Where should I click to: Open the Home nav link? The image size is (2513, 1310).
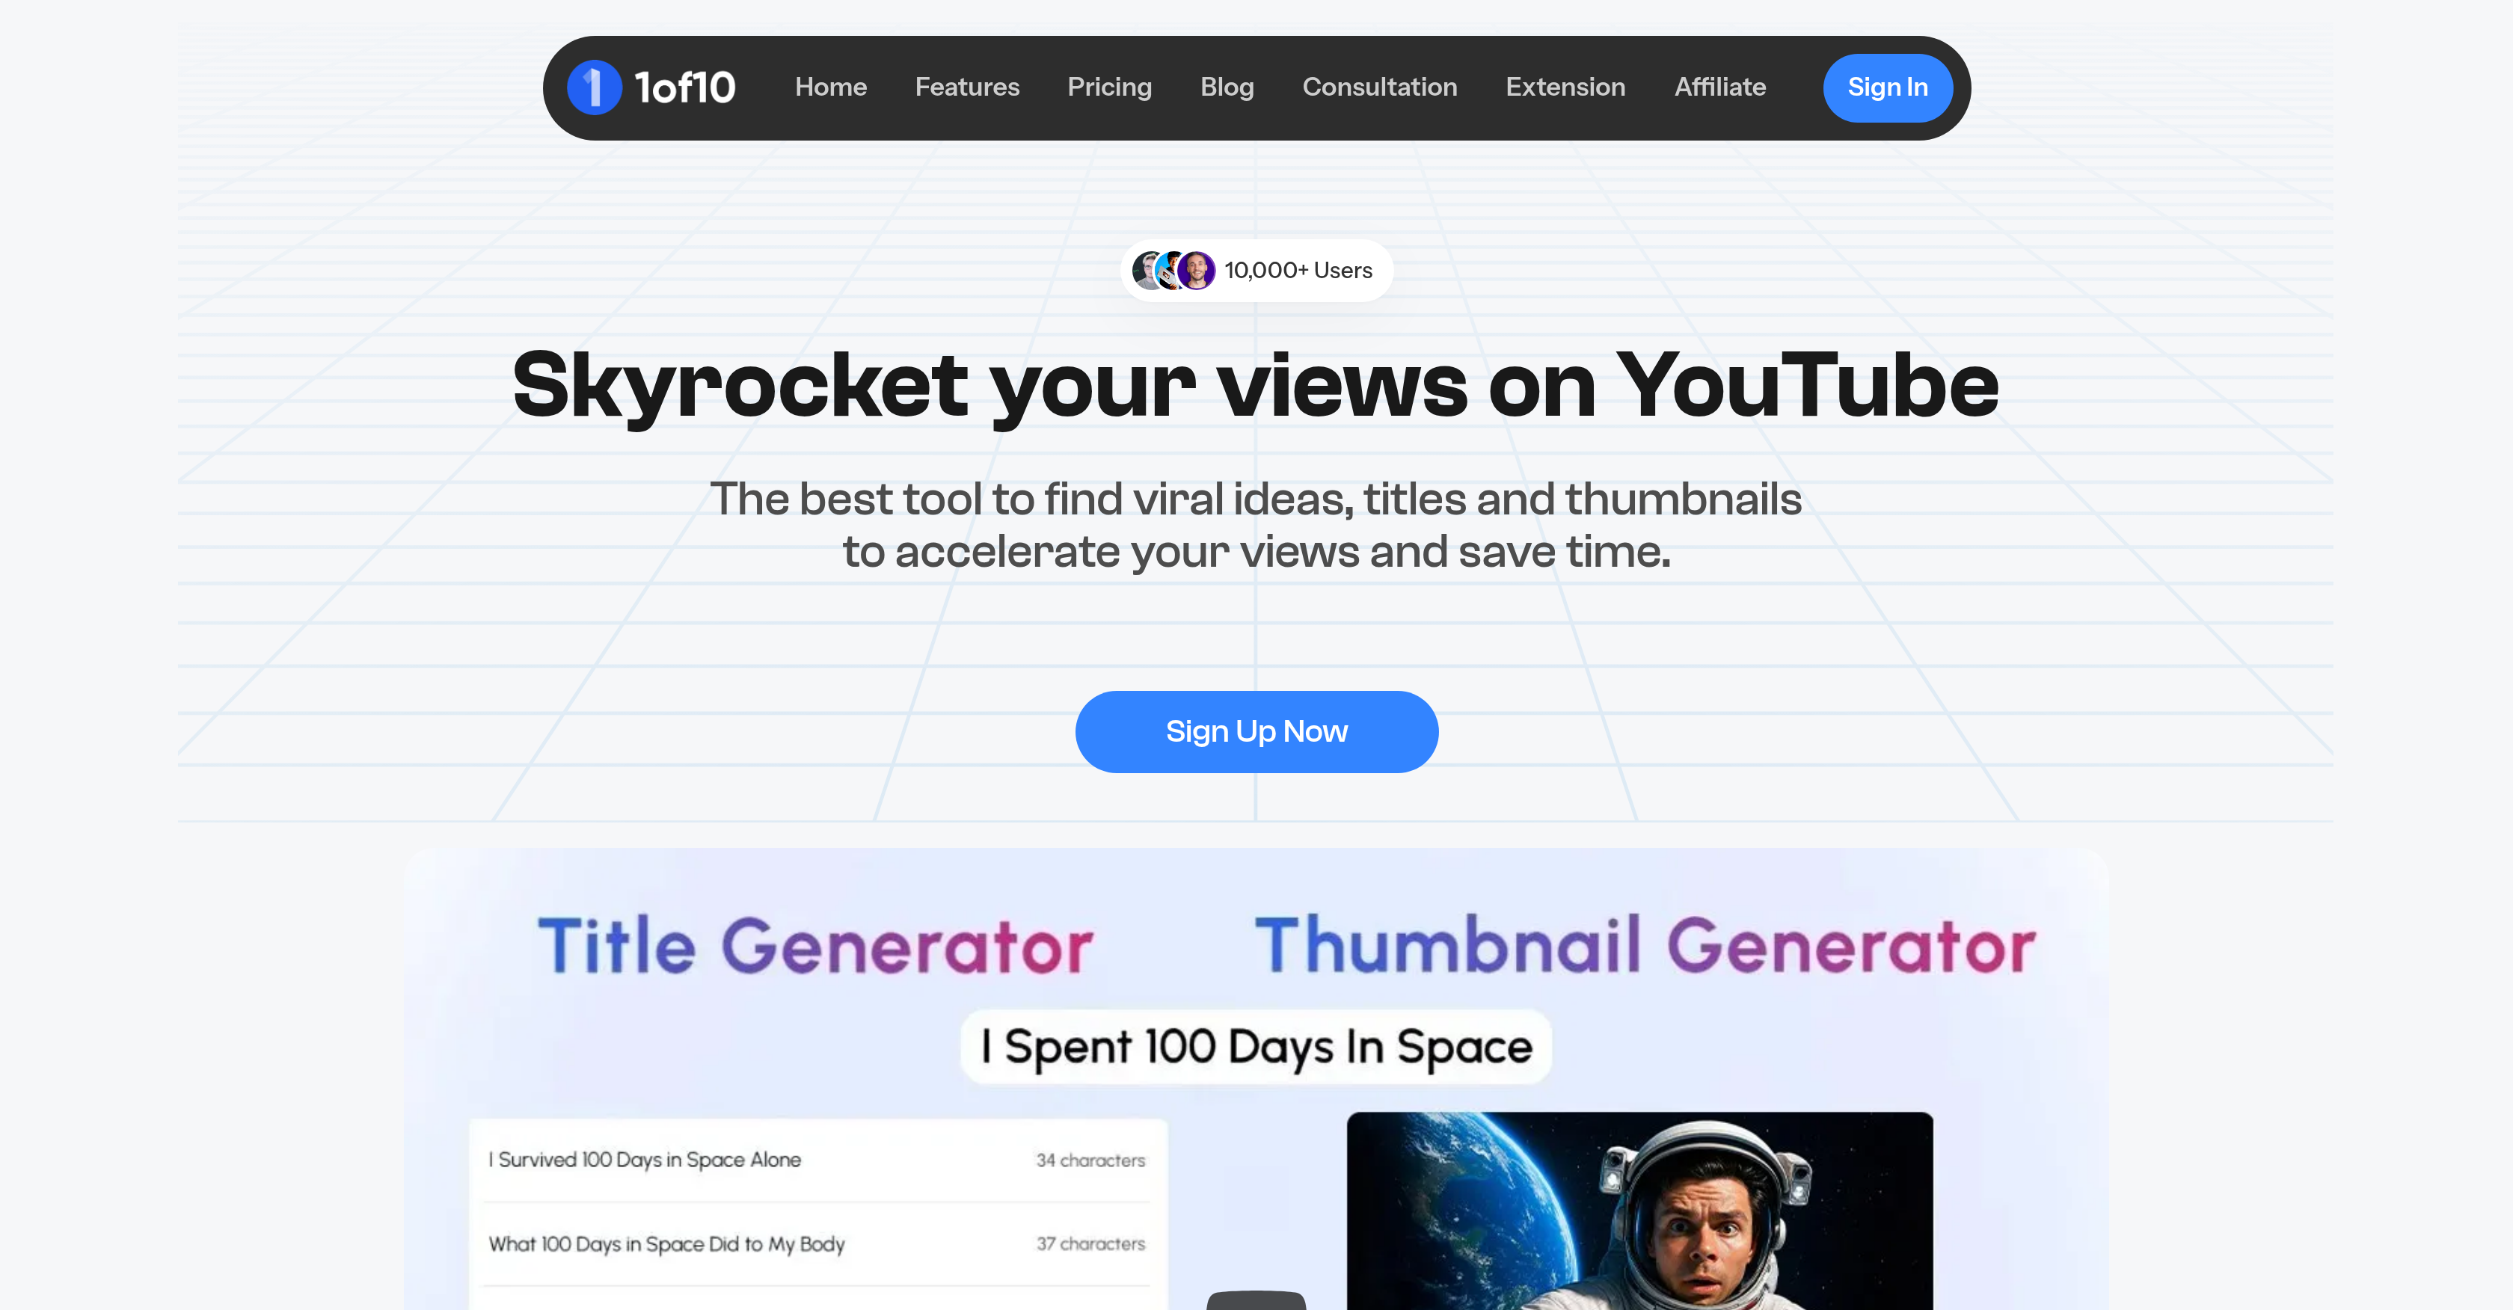tap(830, 87)
